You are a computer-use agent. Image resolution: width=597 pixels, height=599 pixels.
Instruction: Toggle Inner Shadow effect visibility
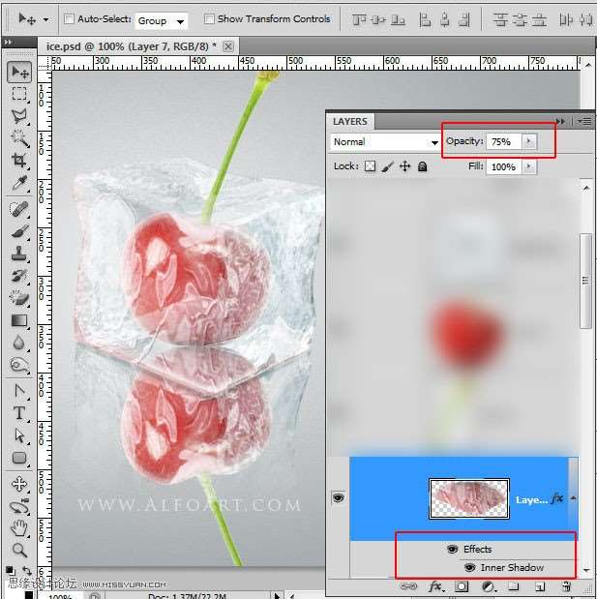click(x=470, y=568)
